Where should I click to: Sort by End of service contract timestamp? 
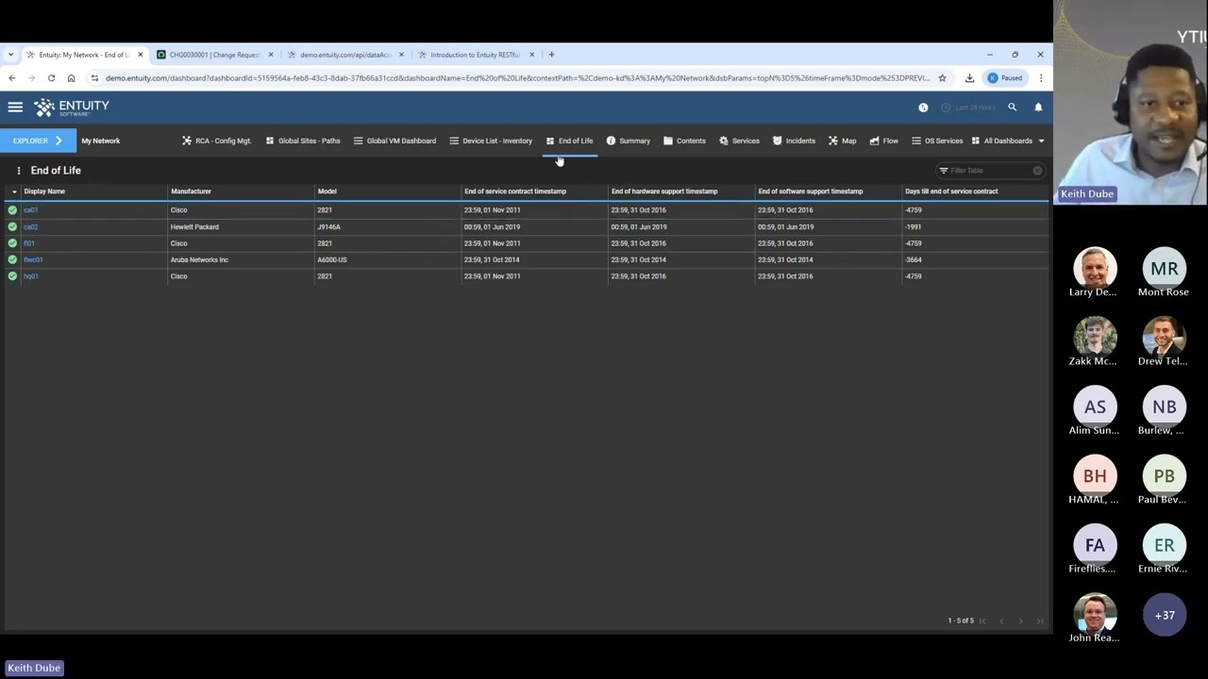pos(515,191)
